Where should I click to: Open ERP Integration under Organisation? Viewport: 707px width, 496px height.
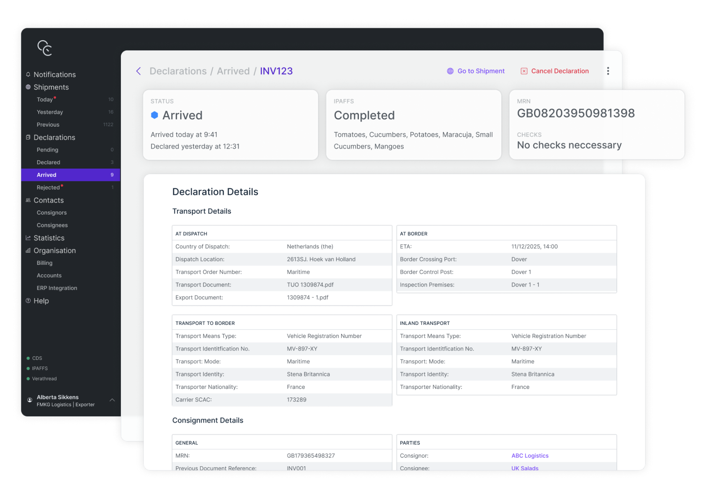coord(57,288)
